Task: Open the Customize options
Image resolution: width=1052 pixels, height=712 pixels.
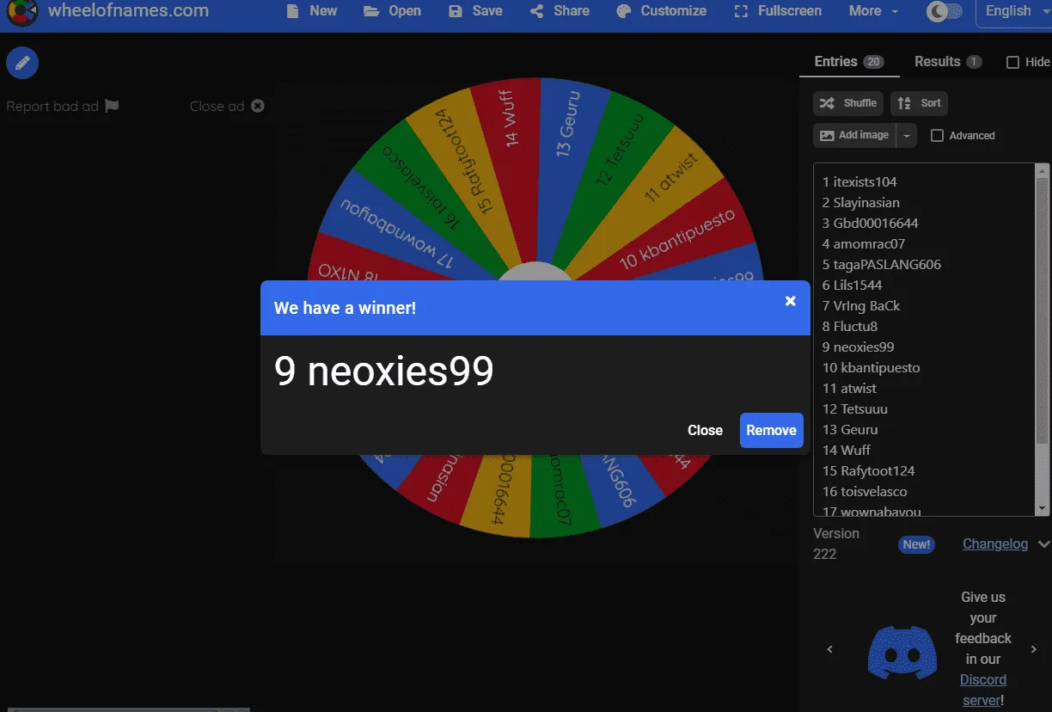Action: tap(662, 11)
